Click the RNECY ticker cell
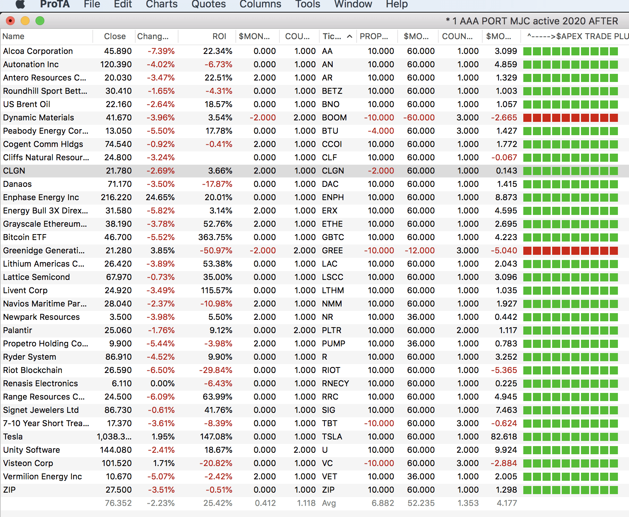 (335, 384)
